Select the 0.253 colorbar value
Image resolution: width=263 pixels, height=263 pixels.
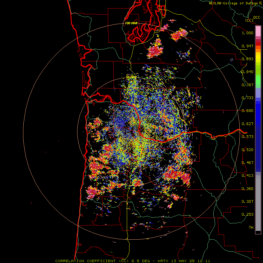[248, 214]
